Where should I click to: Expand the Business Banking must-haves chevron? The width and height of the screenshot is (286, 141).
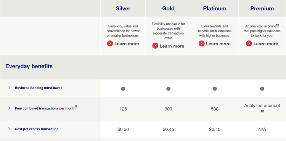10,87
